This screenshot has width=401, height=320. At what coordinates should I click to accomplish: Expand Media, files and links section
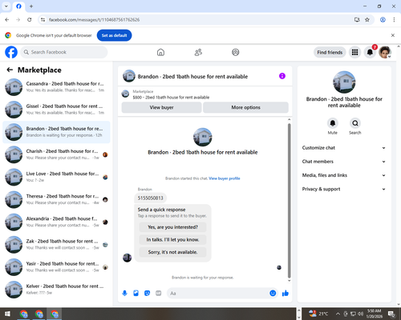pos(344,175)
